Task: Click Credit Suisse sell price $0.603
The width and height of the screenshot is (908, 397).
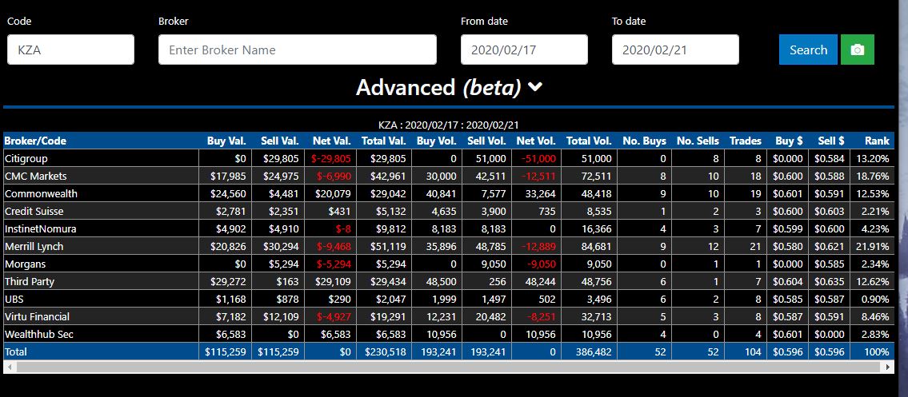Action: (x=830, y=211)
